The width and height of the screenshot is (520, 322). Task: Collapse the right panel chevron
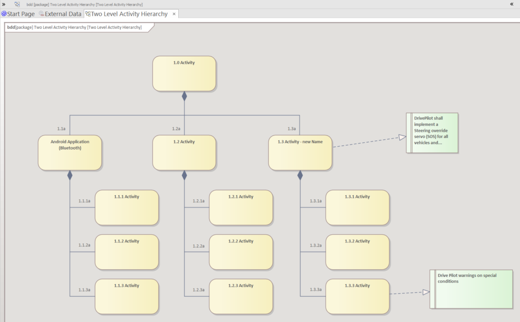512,4
